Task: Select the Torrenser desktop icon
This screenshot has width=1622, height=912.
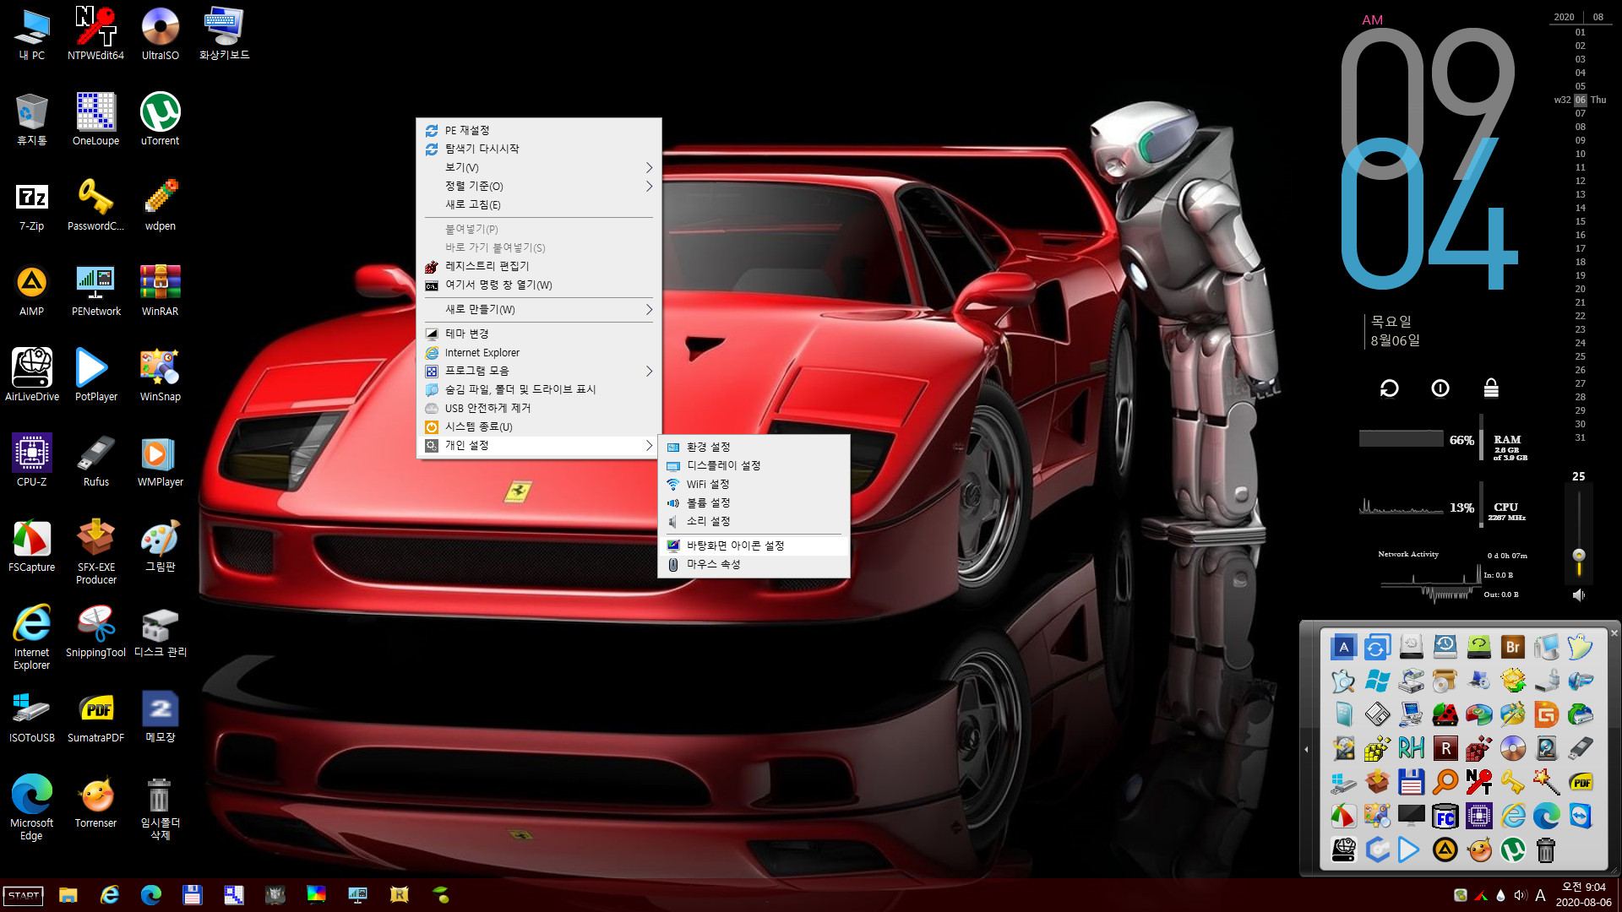Action: [x=95, y=801]
